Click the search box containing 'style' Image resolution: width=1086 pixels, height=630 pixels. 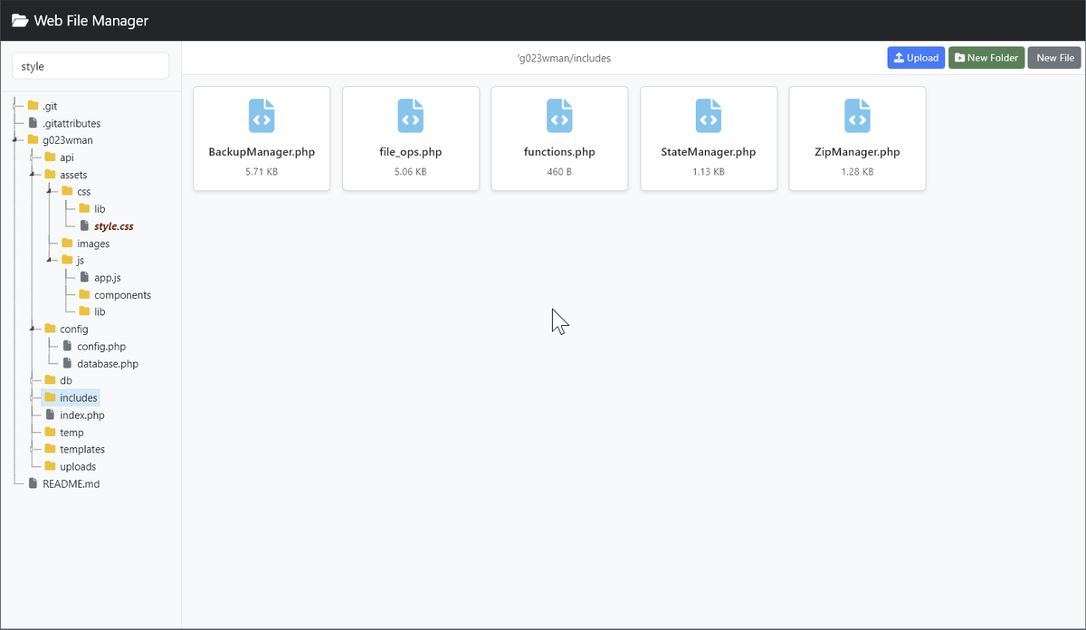90,65
